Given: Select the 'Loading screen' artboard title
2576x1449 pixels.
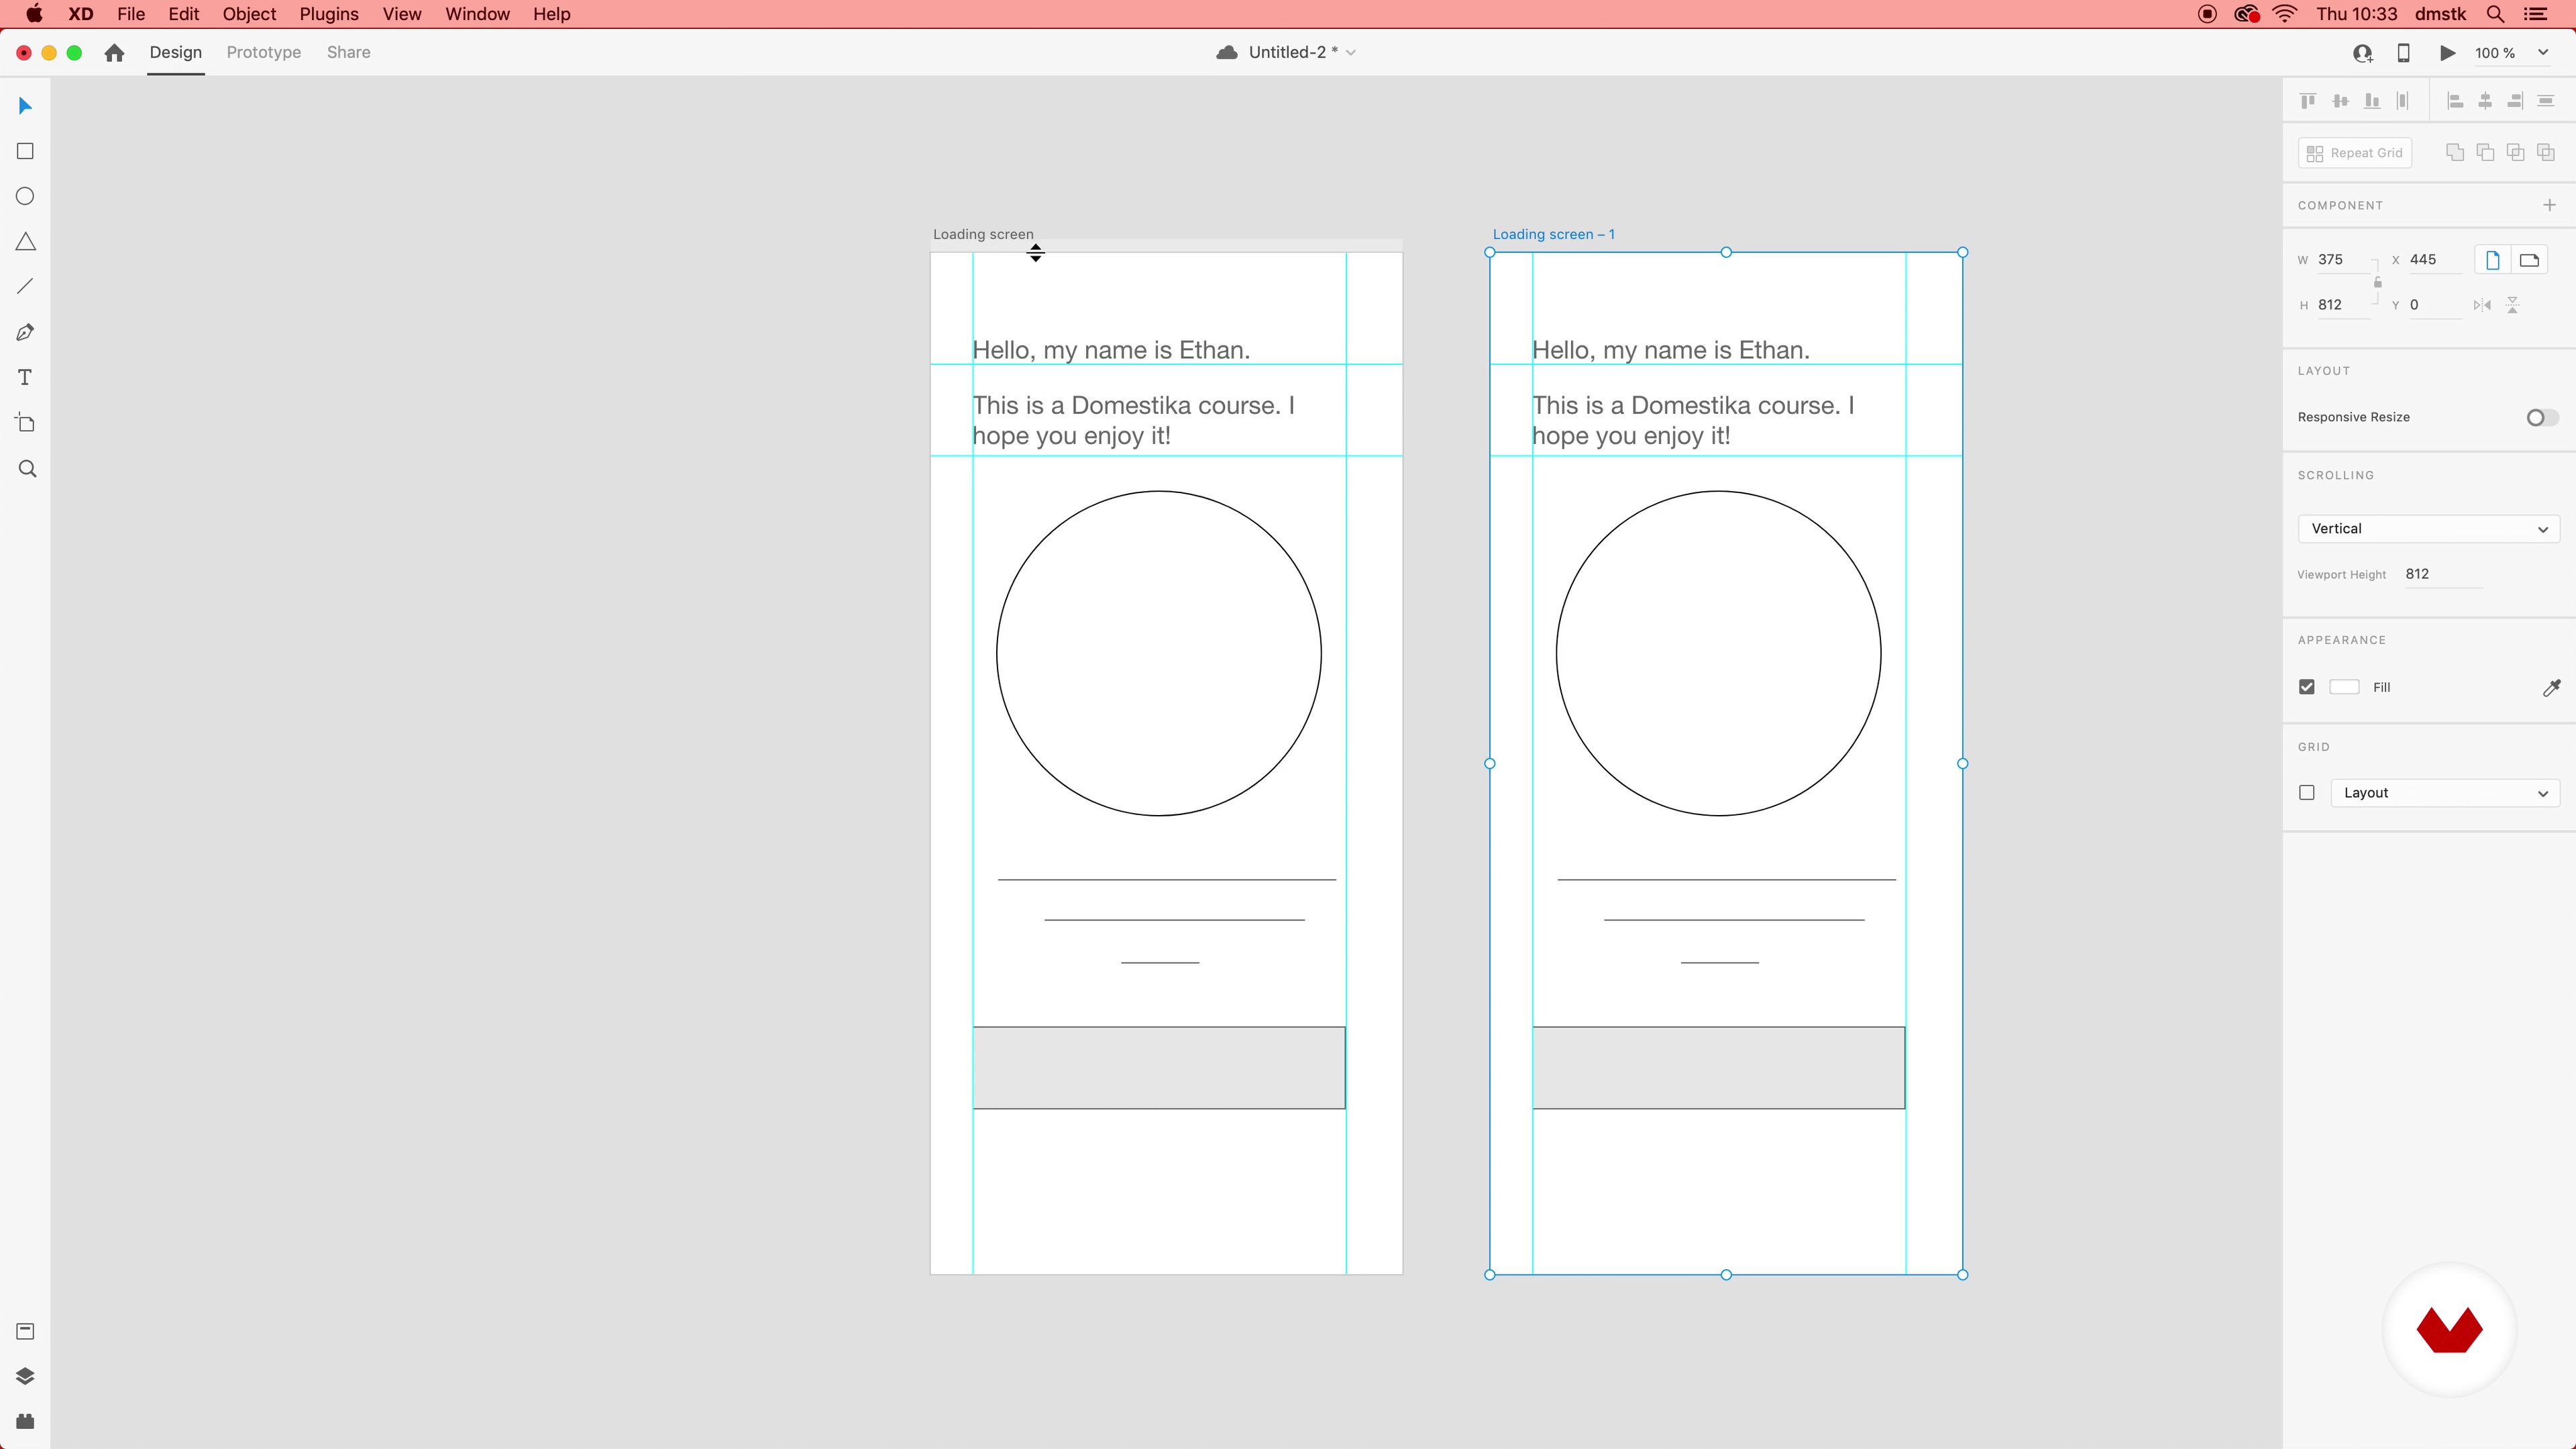Looking at the screenshot, I should [983, 234].
